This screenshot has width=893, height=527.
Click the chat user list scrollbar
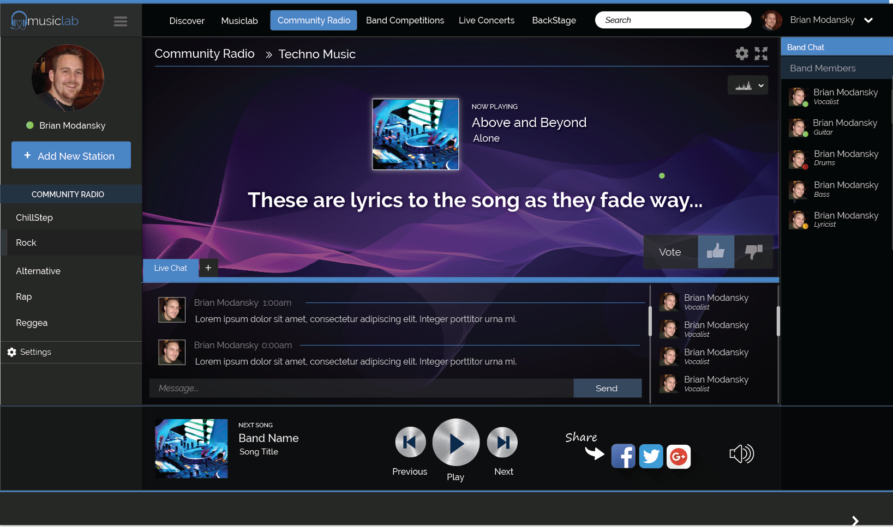coord(778,322)
